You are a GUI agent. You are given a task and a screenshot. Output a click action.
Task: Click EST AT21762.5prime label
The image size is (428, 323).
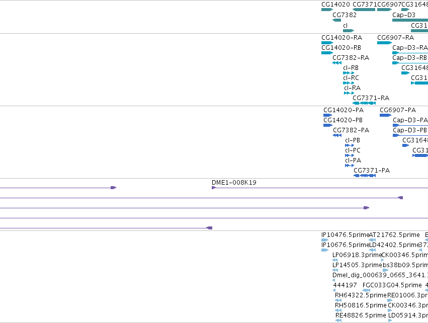pyautogui.click(x=394, y=235)
